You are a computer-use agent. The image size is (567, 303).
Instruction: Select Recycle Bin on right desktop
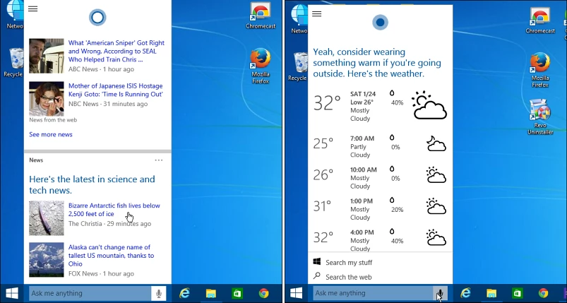298,66
